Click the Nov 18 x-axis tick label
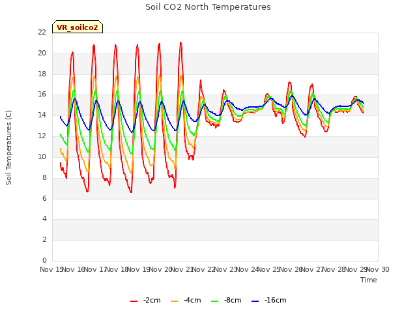Screen dimensions: 417x313 click(117, 269)
